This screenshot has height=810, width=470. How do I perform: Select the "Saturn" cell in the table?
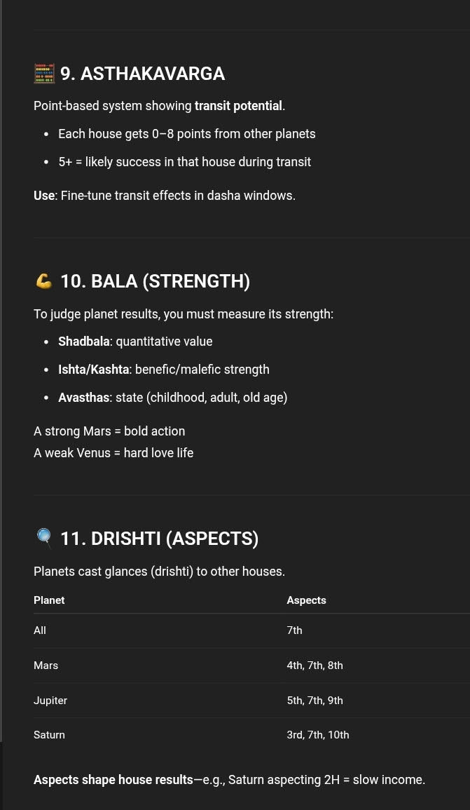tap(49, 735)
